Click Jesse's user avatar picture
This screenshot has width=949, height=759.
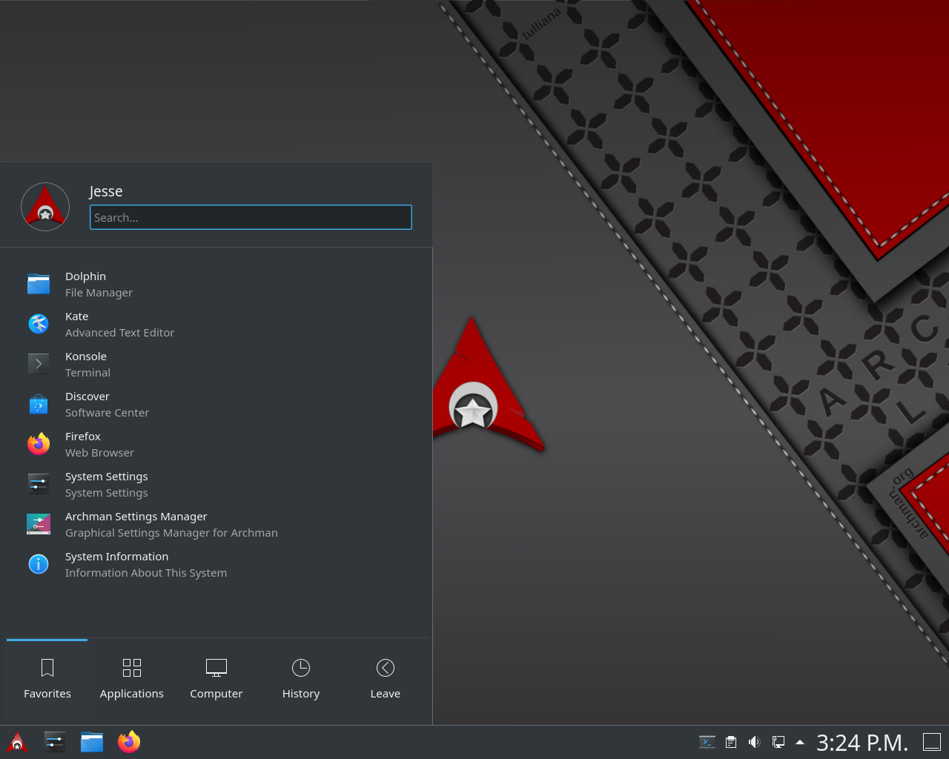click(45, 207)
